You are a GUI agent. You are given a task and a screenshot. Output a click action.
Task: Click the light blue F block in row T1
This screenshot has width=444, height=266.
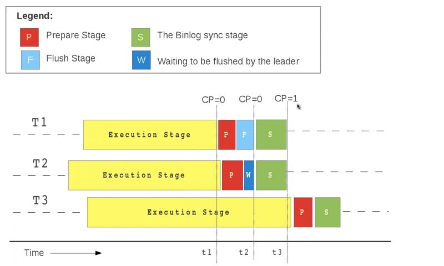(x=245, y=135)
